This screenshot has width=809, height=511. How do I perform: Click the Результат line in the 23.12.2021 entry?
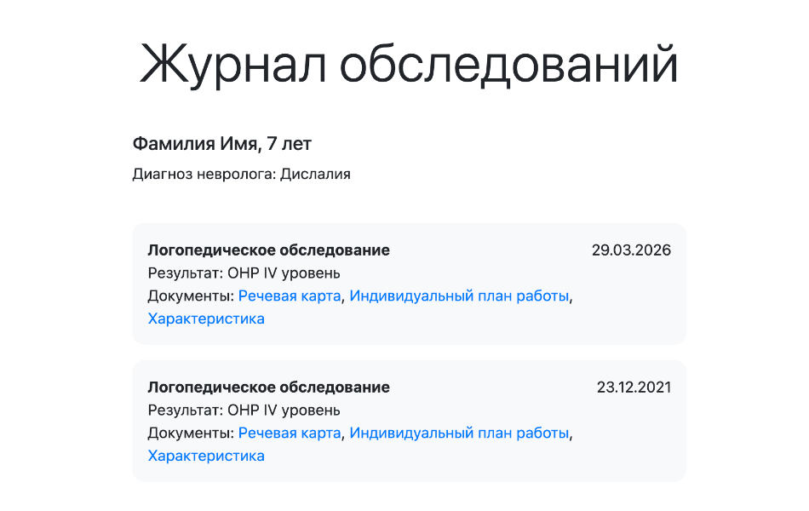pos(244,411)
